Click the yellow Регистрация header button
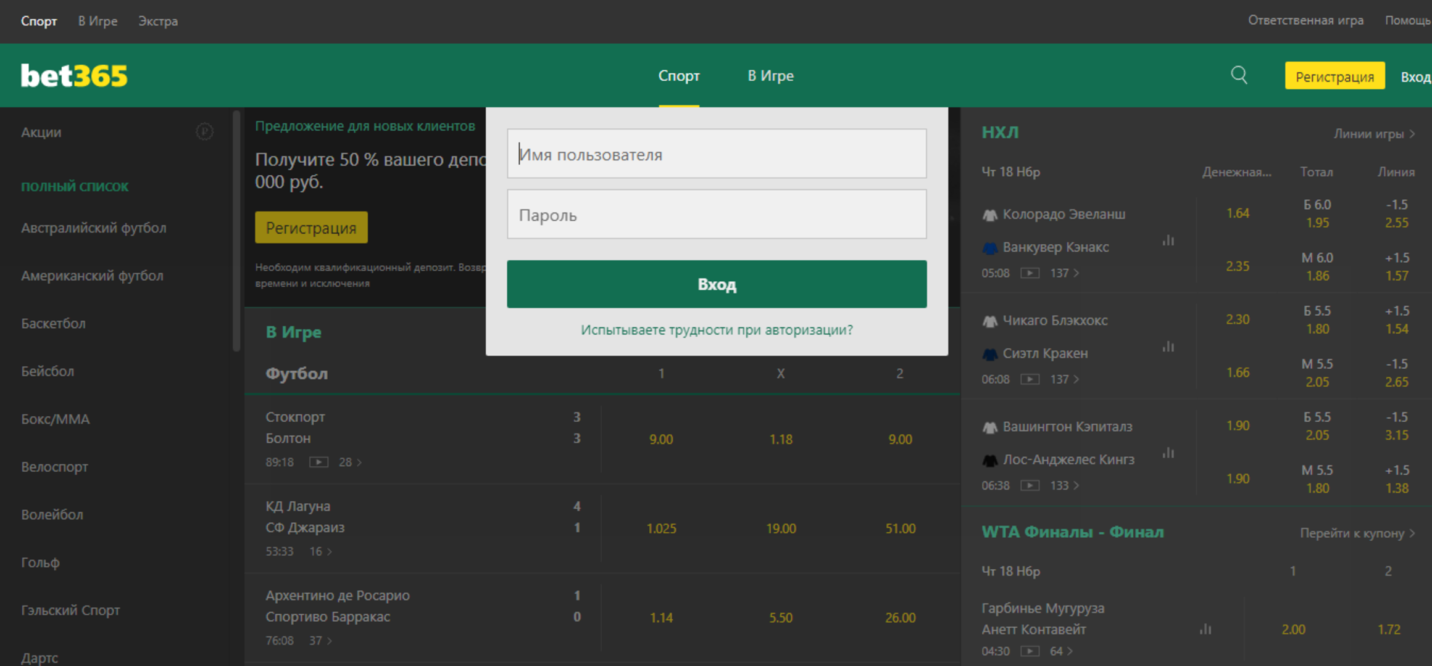1432x666 pixels. [1334, 76]
